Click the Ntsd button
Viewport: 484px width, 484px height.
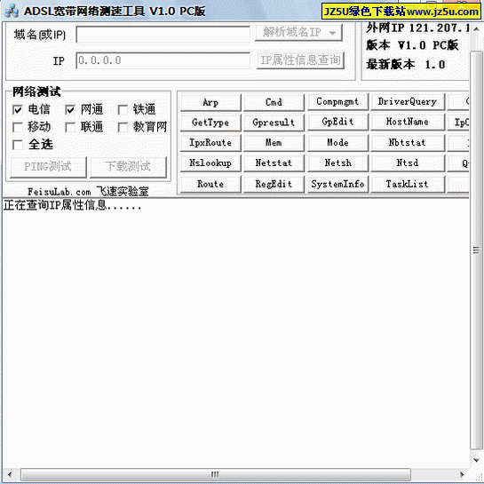coord(408,163)
